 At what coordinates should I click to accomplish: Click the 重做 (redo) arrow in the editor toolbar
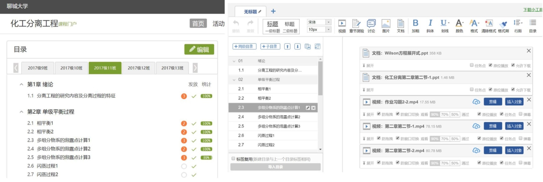250,23
